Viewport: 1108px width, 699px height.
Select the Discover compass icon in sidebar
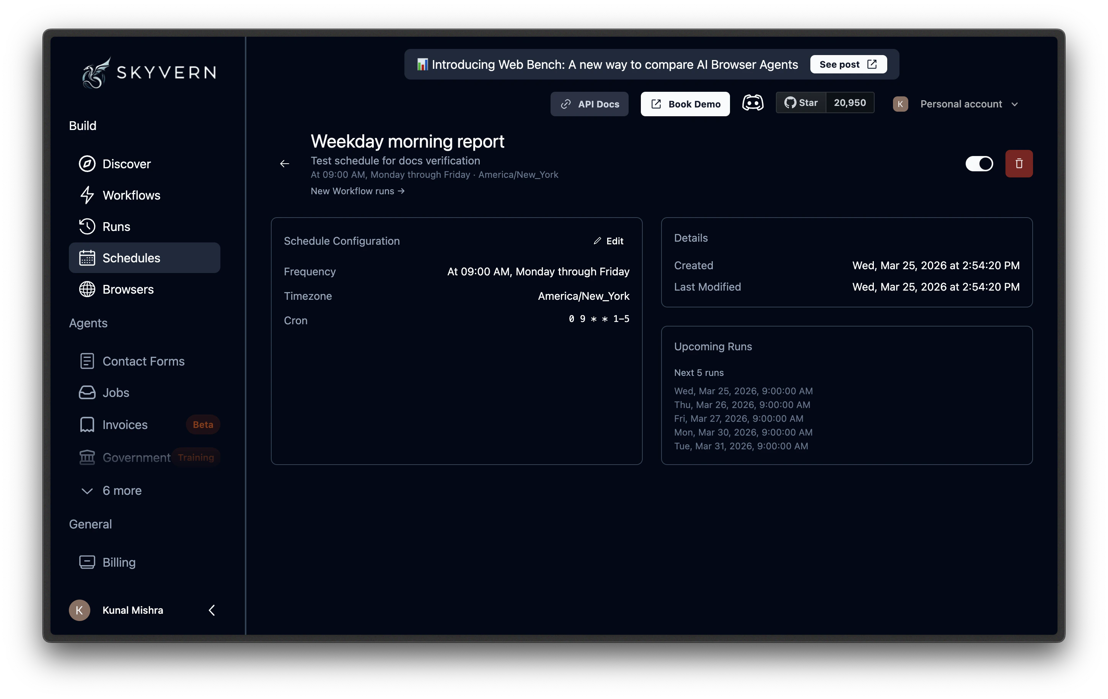pyautogui.click(x=88, y=164)
